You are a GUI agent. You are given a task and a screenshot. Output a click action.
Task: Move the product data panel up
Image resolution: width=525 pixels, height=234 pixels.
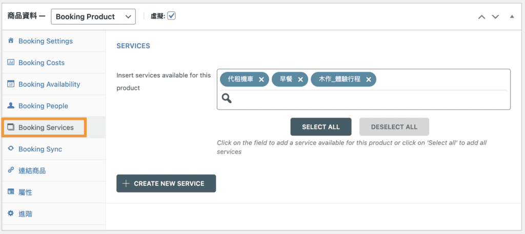point(481,17)
